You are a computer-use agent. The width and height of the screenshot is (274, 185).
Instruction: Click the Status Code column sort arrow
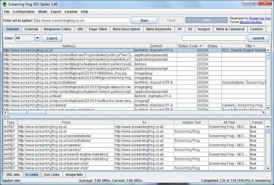click(200, 46)
